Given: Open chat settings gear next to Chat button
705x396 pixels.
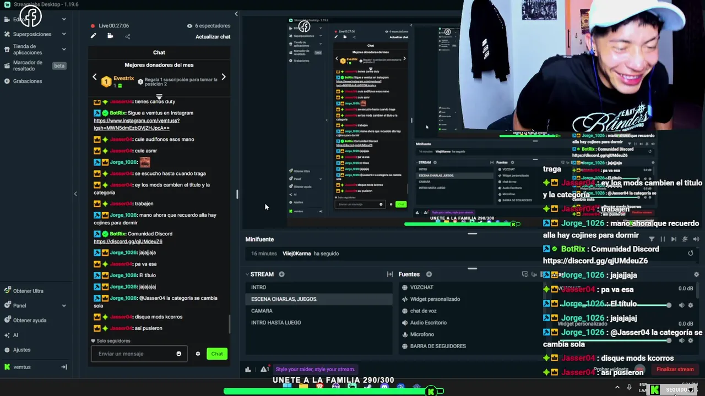Looking at the screenshot, I should pyautogui.click(x=198, y=354).
